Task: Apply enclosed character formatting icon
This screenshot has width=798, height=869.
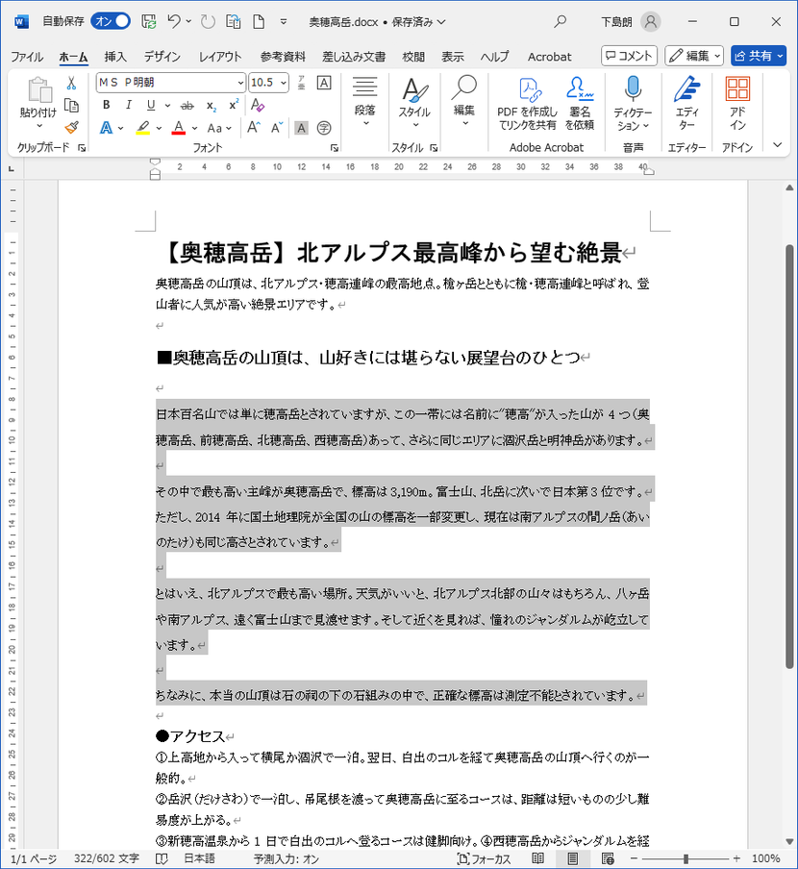Action: pos(324,128)
